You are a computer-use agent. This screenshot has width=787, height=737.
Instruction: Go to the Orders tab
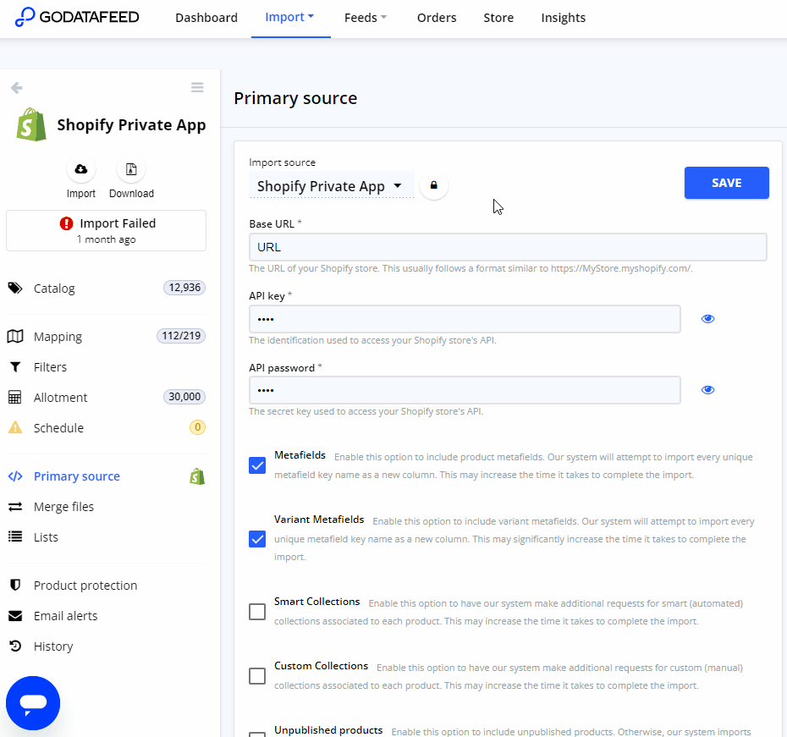point(437,18)
